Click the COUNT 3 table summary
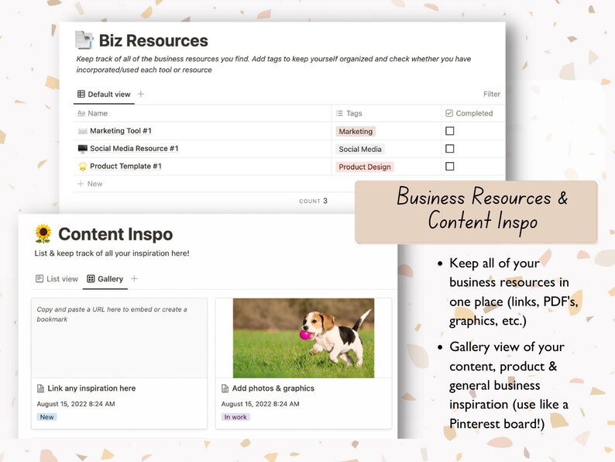This screenshot has width=615, height=462. [x=313, y=201]
